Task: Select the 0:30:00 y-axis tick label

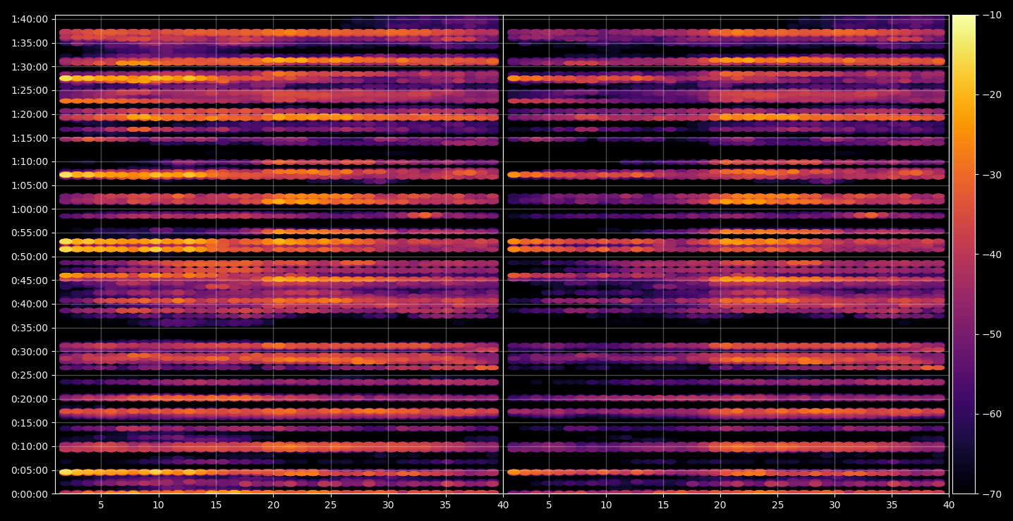Action: pyautogui.click(x=30, y=352)
